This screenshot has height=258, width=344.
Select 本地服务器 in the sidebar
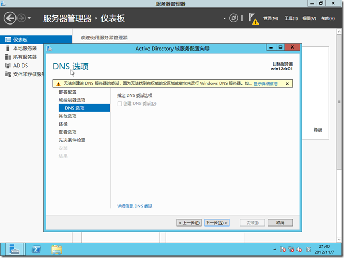[25, 48]
